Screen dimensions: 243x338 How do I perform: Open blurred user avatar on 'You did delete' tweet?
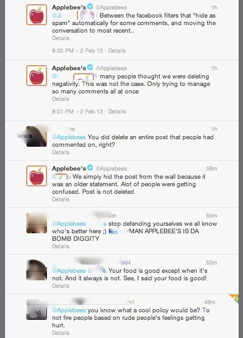click(36, 137)
